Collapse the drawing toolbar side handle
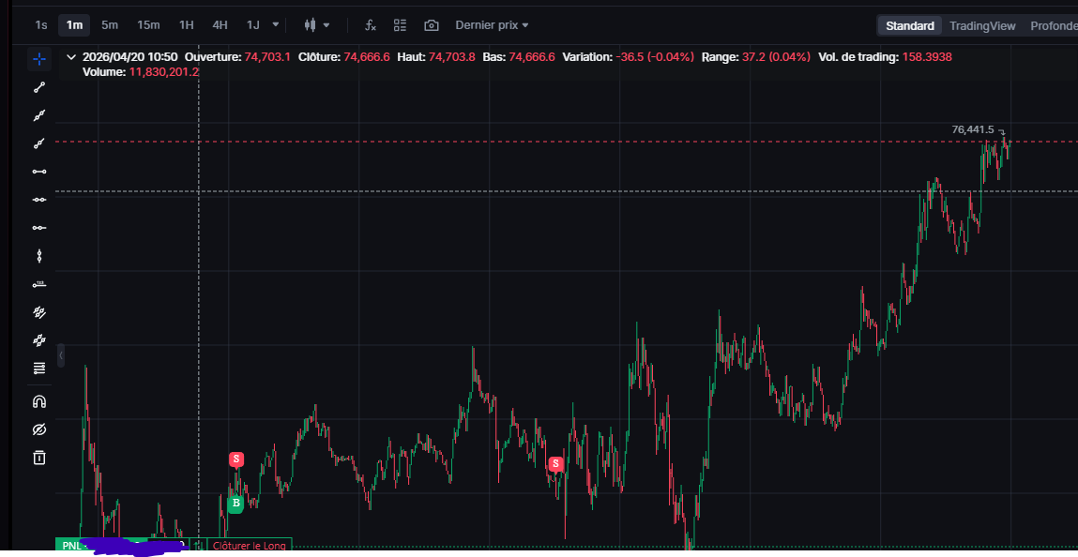1078x557 pixels. (x=60, y=355)
